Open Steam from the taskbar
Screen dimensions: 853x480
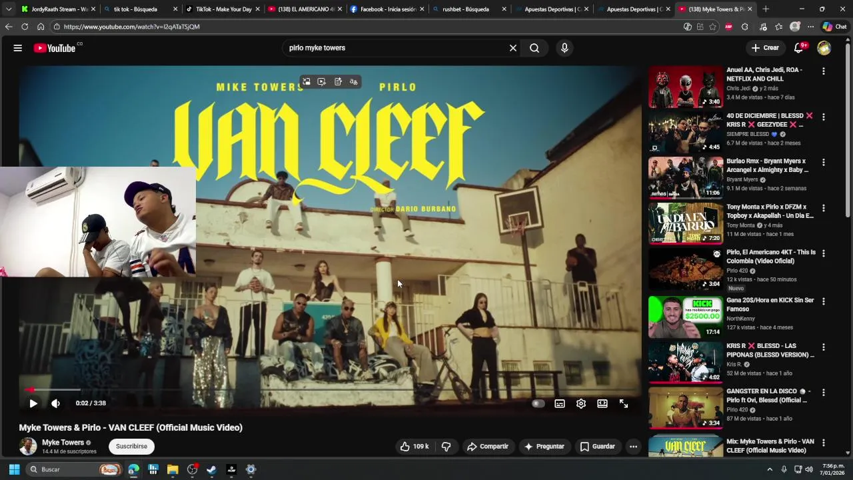click(x=211, y=469)
